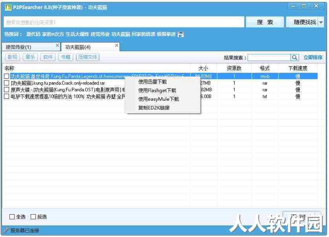Sort by the 格式 column header
Image resolution: width=329 pixels, height=237 pixels.
click(265, 68)
